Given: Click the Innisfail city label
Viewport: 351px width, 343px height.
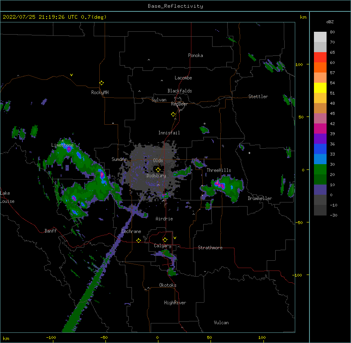Looking at the screenshot, I should point(169,133).
